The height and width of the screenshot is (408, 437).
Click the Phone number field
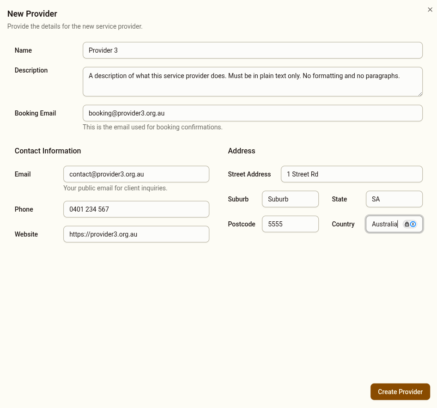pyautogui.click(x=136, y=209)
